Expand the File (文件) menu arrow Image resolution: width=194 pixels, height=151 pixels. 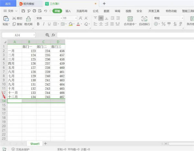coord(16,11)
